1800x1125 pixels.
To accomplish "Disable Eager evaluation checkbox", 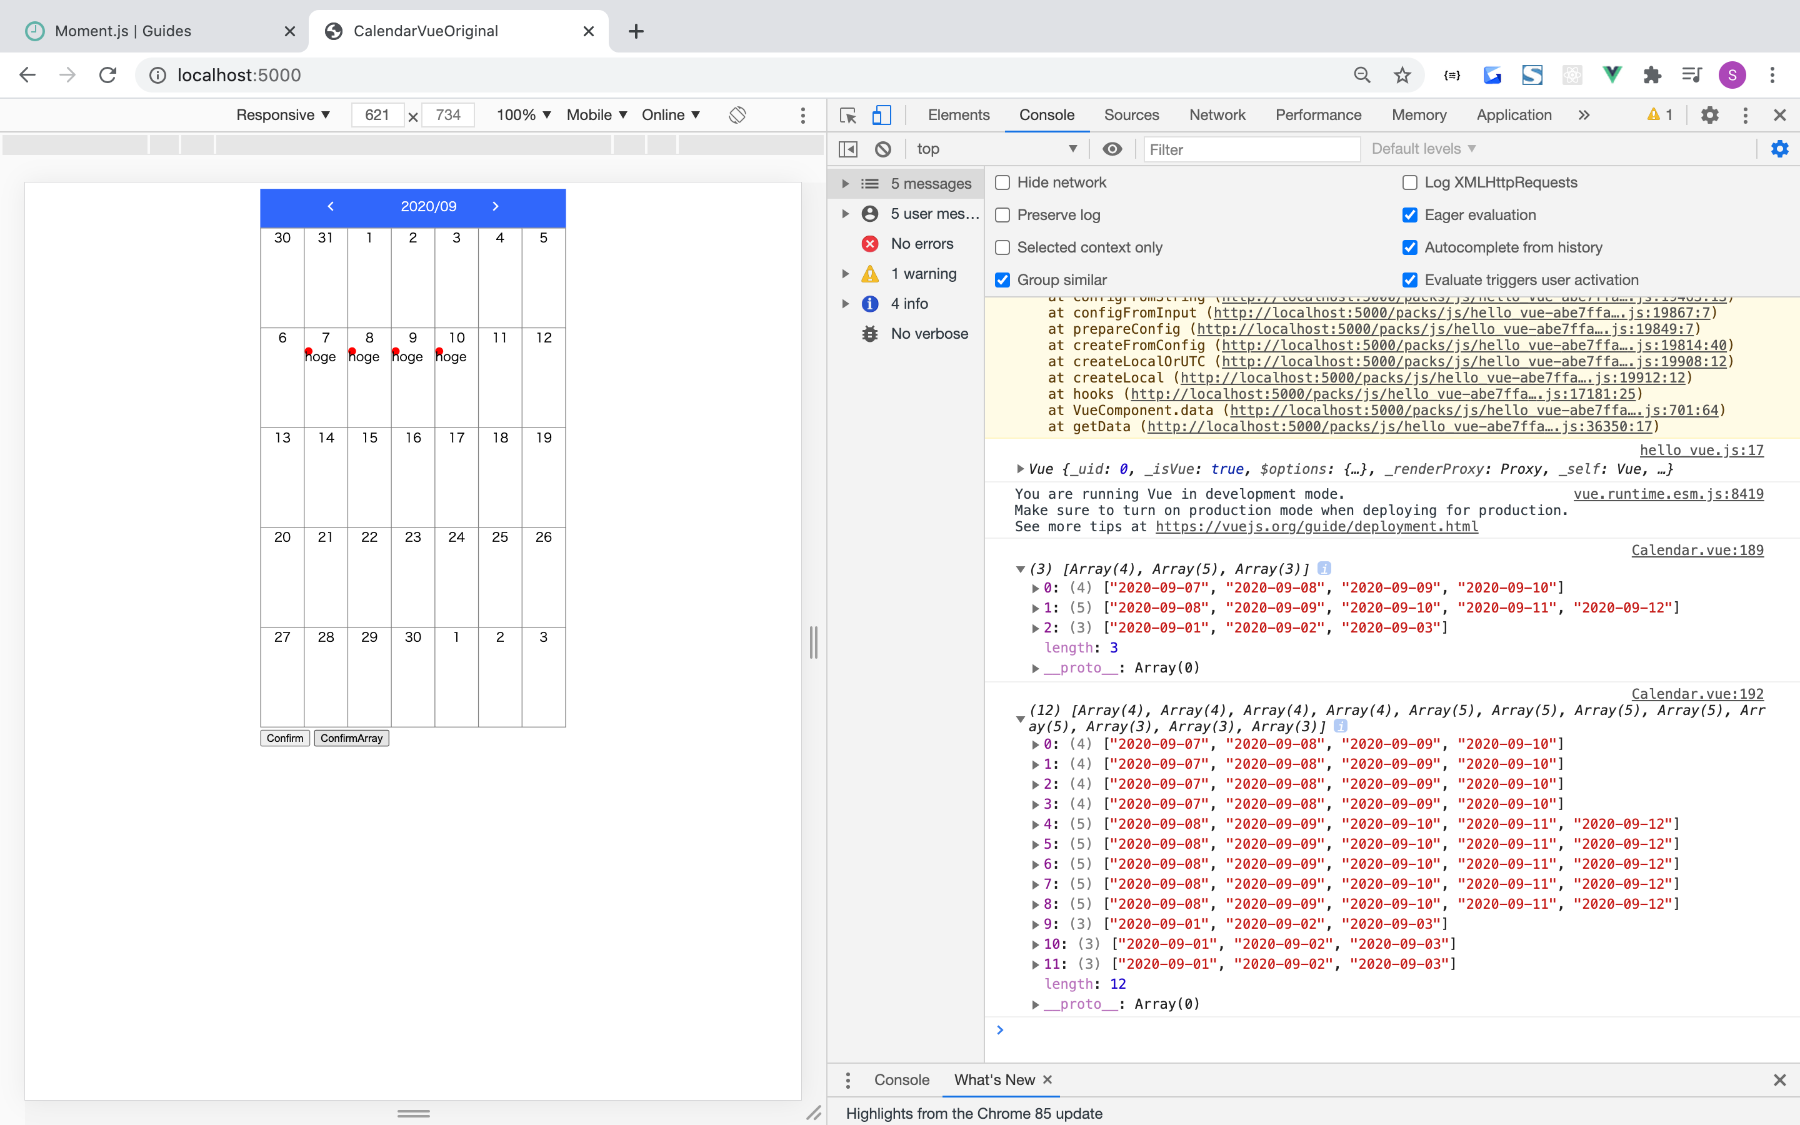I will (x=1409, y=215).
